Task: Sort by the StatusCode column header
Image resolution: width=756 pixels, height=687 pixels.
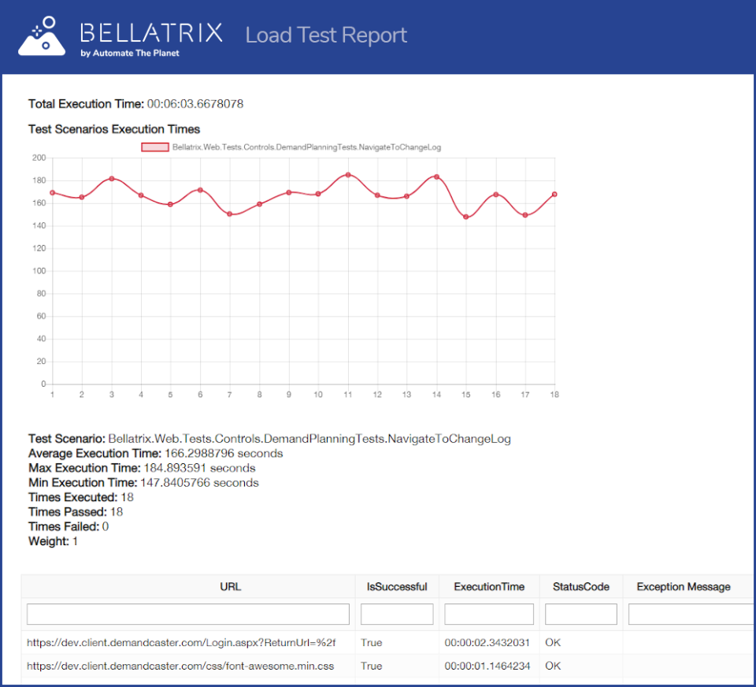Action: 581,586
